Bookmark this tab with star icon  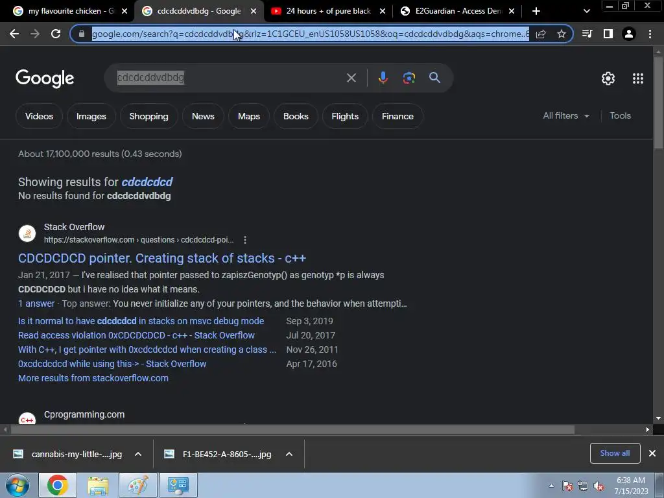tap(562, 34)
